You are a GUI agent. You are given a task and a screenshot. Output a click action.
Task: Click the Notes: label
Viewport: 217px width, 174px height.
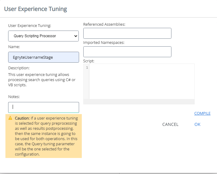(x=14, y=97)
